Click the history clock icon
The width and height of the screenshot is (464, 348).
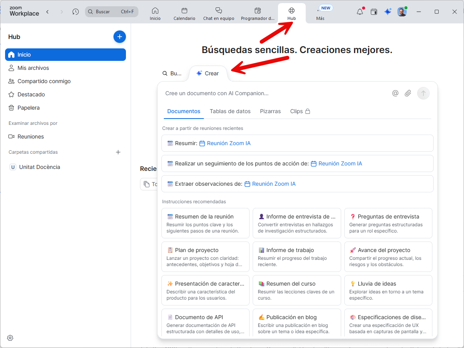coord(76,12)
